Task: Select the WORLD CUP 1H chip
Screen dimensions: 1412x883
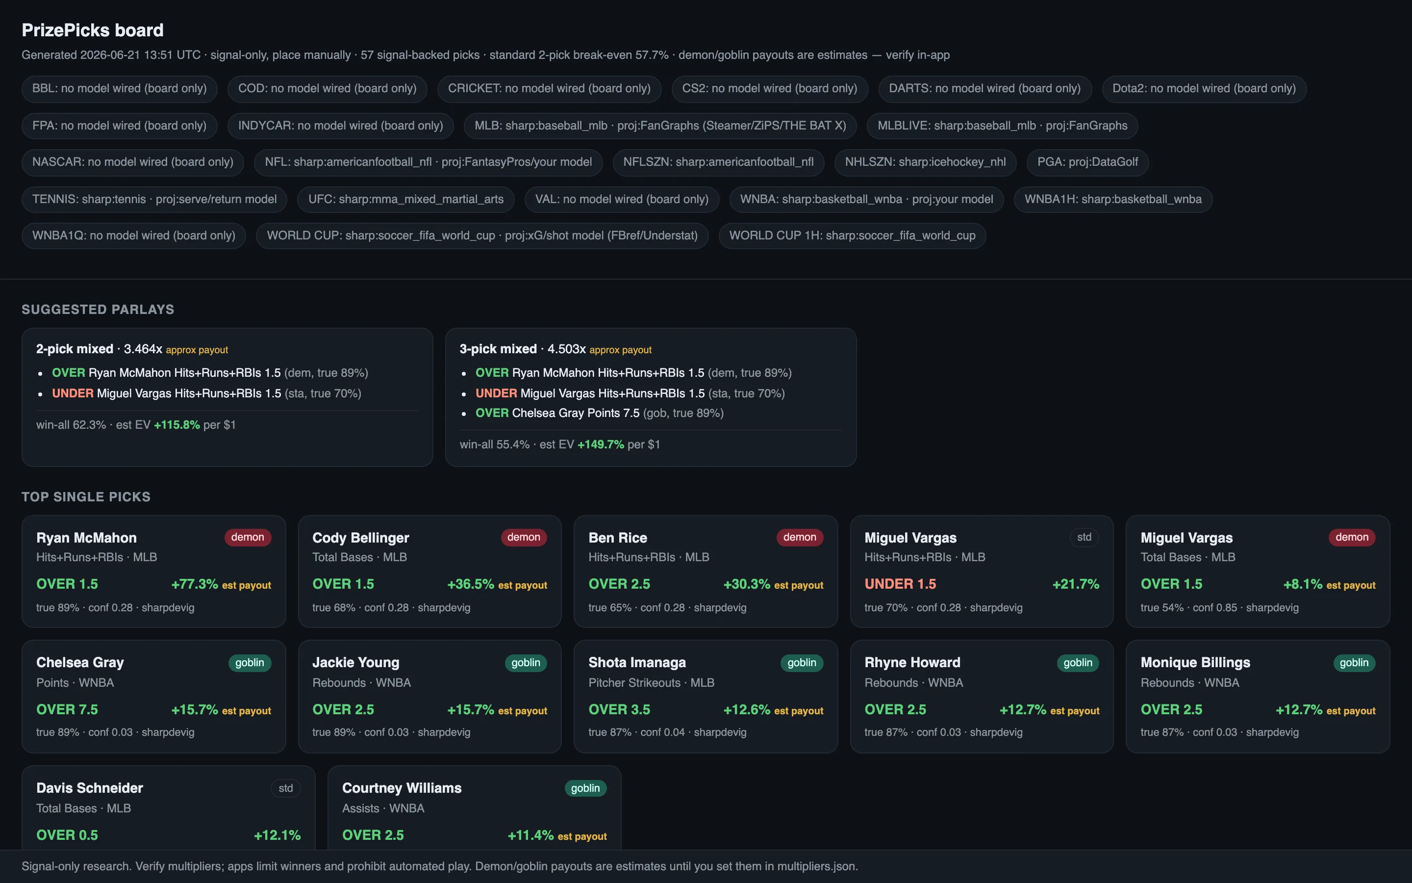Action: pos(853,236)
